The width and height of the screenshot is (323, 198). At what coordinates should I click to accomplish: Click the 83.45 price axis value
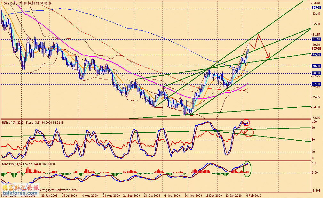tap(316, 14)
